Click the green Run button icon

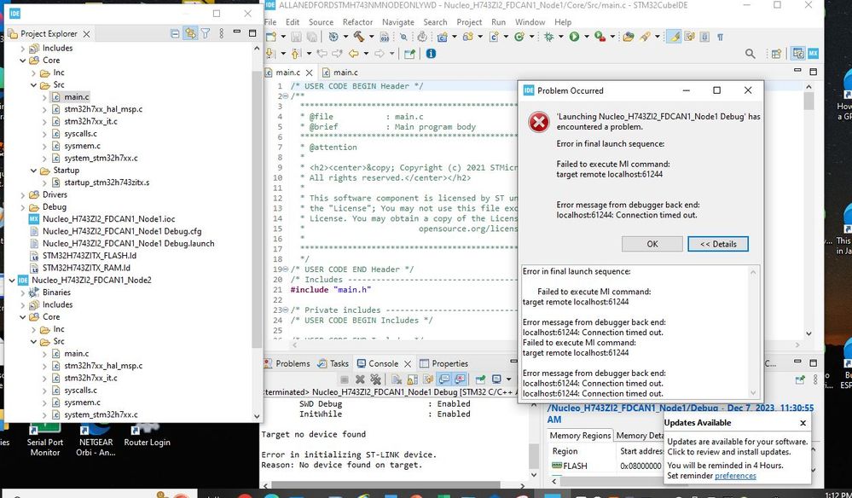coord(574,37)
